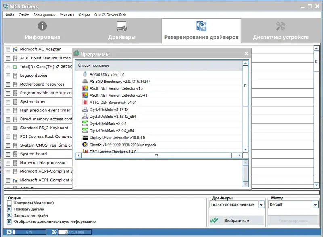
Task: Click the driver list scroll up arrow
Action: [x=317, y=48]
